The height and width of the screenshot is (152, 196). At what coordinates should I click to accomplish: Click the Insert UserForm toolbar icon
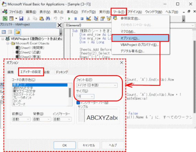coord(11,19)
